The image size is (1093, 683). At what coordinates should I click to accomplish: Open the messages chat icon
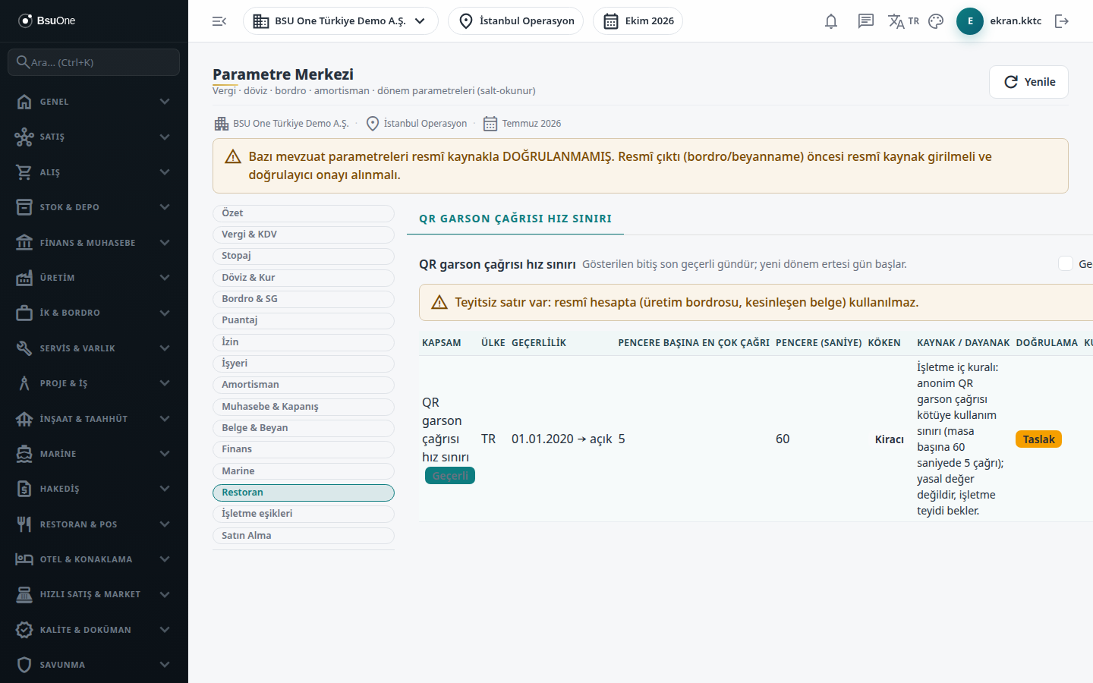(x=866, y=21)
